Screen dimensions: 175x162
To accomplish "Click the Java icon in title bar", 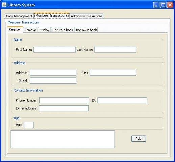I will (4, 5).
